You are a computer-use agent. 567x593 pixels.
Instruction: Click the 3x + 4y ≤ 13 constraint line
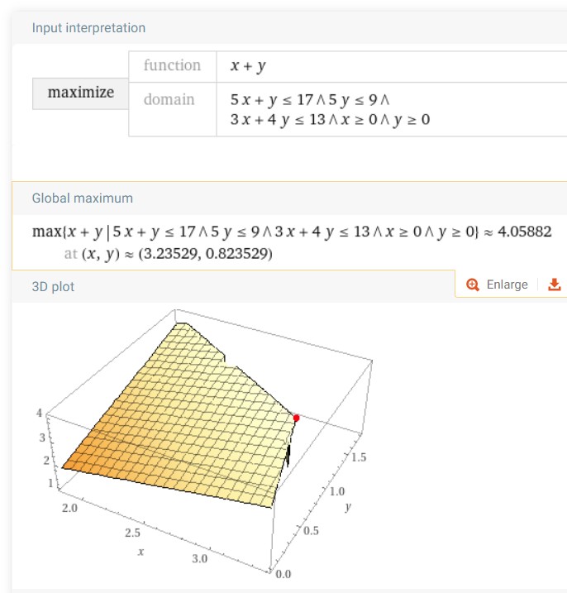tap(330, 119)
